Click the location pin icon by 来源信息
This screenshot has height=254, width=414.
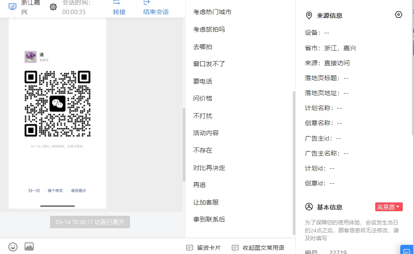tap(309, 15)
